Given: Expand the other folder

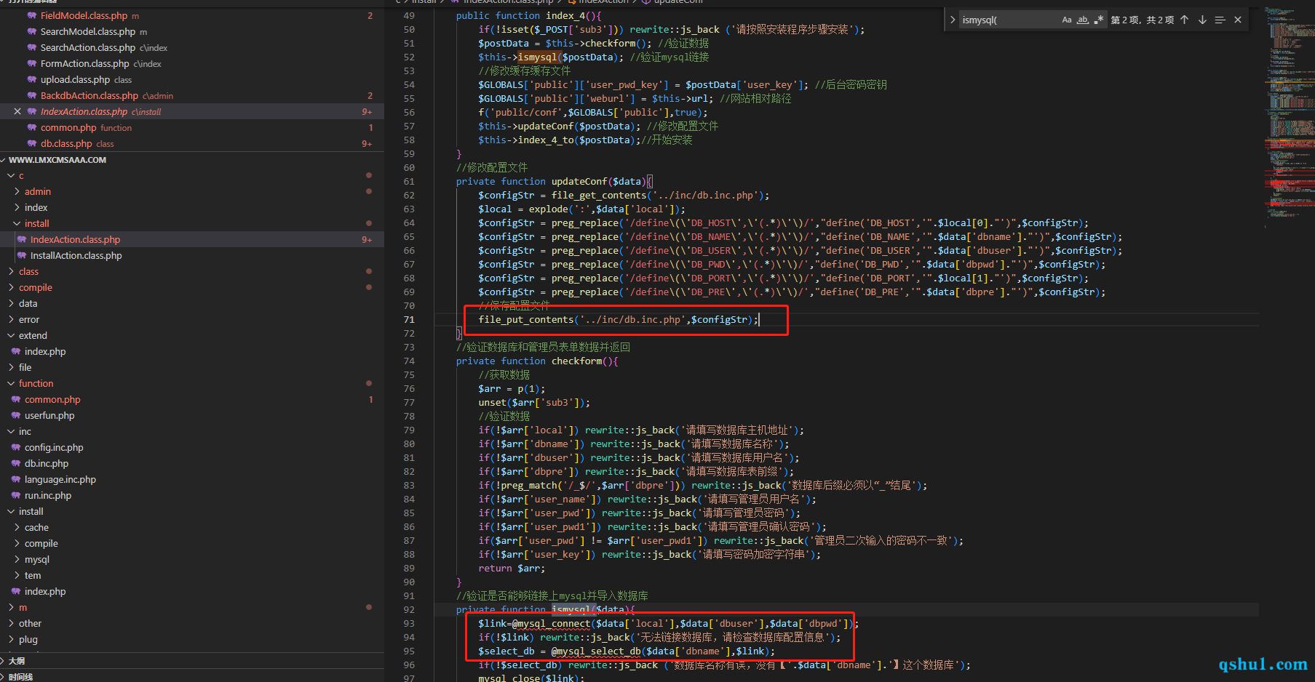Looking at the screenshot, I should tap(11, 623).
